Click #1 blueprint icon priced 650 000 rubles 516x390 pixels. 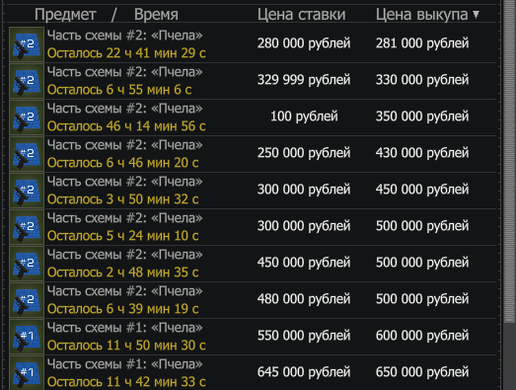(x=27, y=372)
